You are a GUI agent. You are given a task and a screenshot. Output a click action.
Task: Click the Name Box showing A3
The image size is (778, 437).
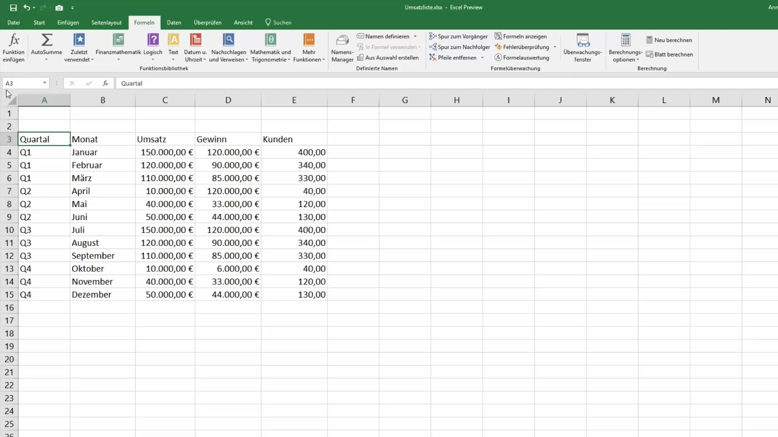[x=22, y=83]
